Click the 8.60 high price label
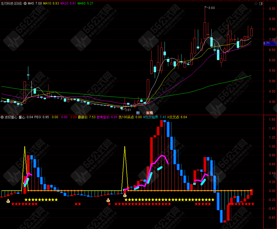277x229 pixels. (x=211, y=8)
